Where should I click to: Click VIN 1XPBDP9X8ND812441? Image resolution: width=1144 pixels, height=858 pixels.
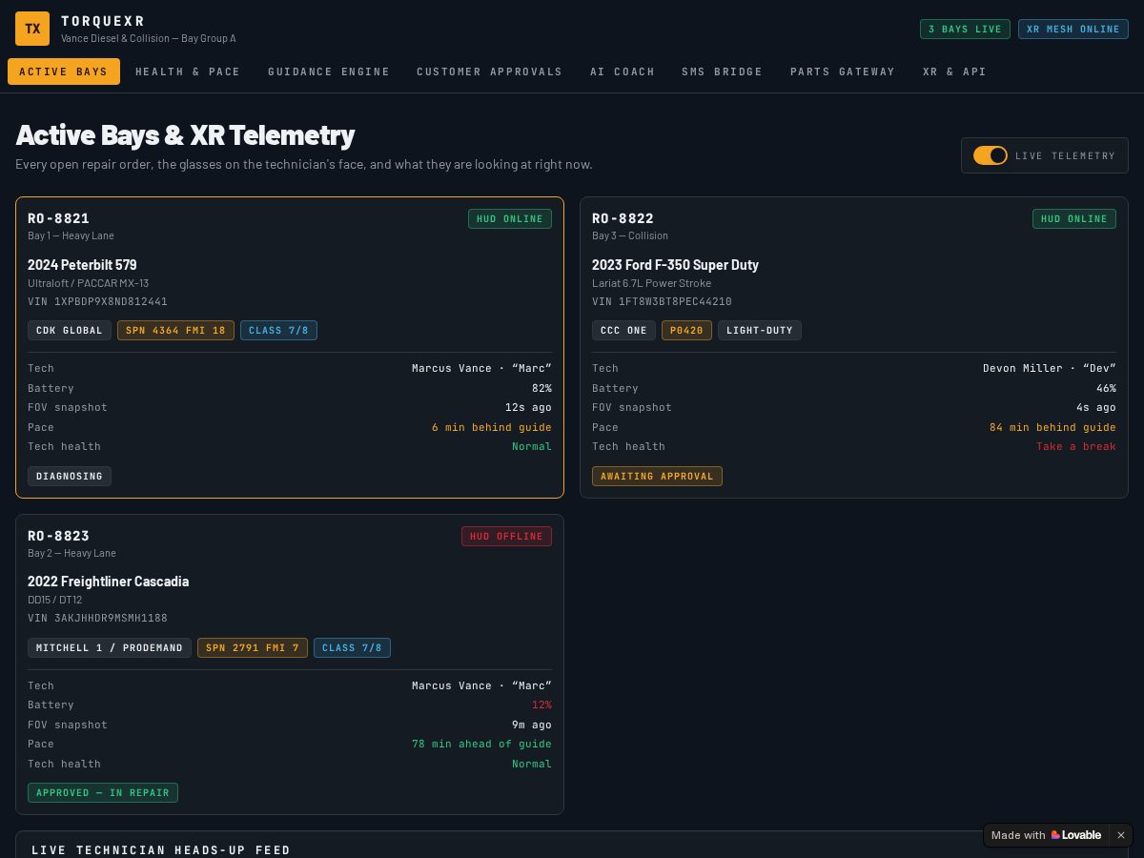[x=97, y=301]
